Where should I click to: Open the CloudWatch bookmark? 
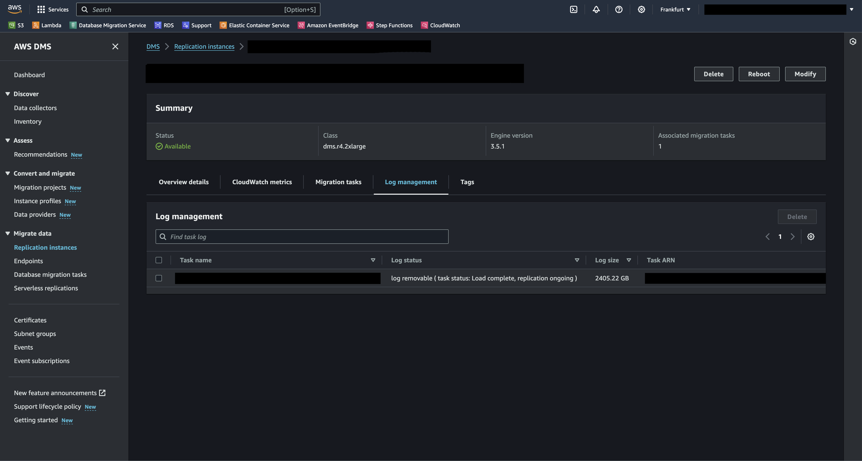[440, 25]
